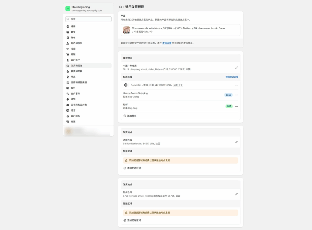Open more options for Heavy Goods Shipping

coord(236,95)
